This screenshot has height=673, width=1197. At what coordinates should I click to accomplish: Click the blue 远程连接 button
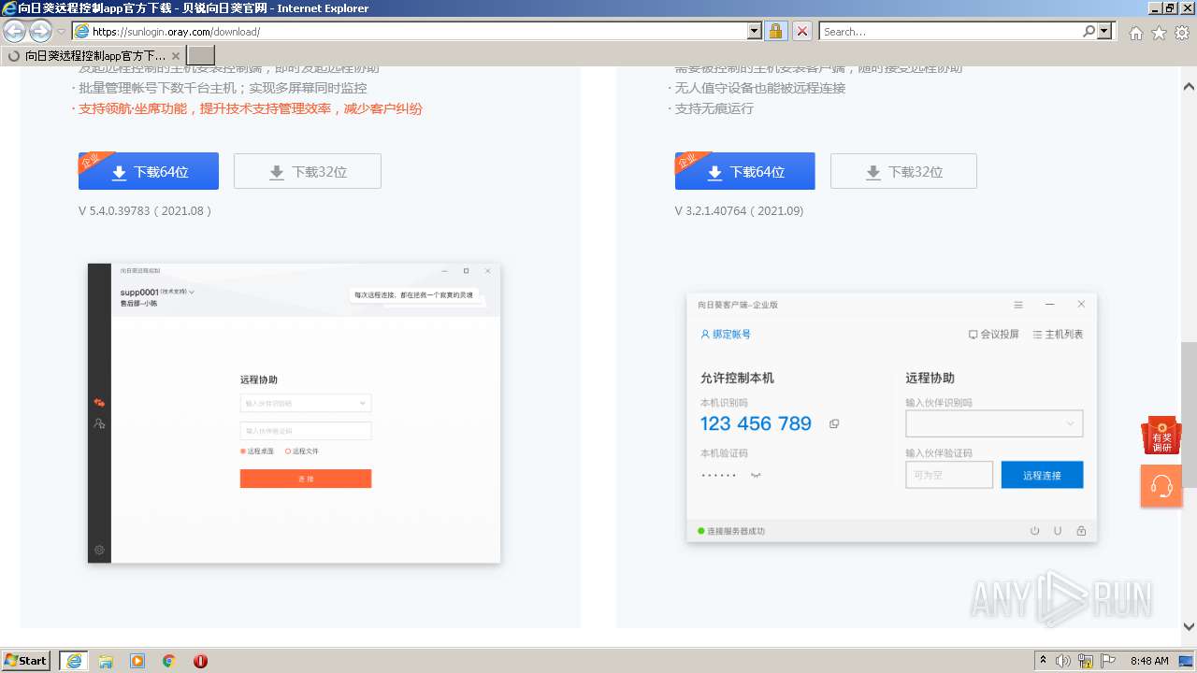tap(1042, 475)
